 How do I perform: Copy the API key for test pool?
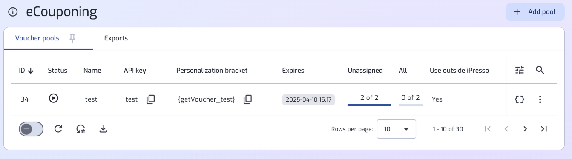point(151,99)
